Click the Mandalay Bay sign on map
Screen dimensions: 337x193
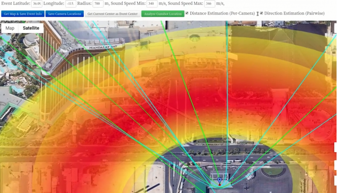point(103,47)
